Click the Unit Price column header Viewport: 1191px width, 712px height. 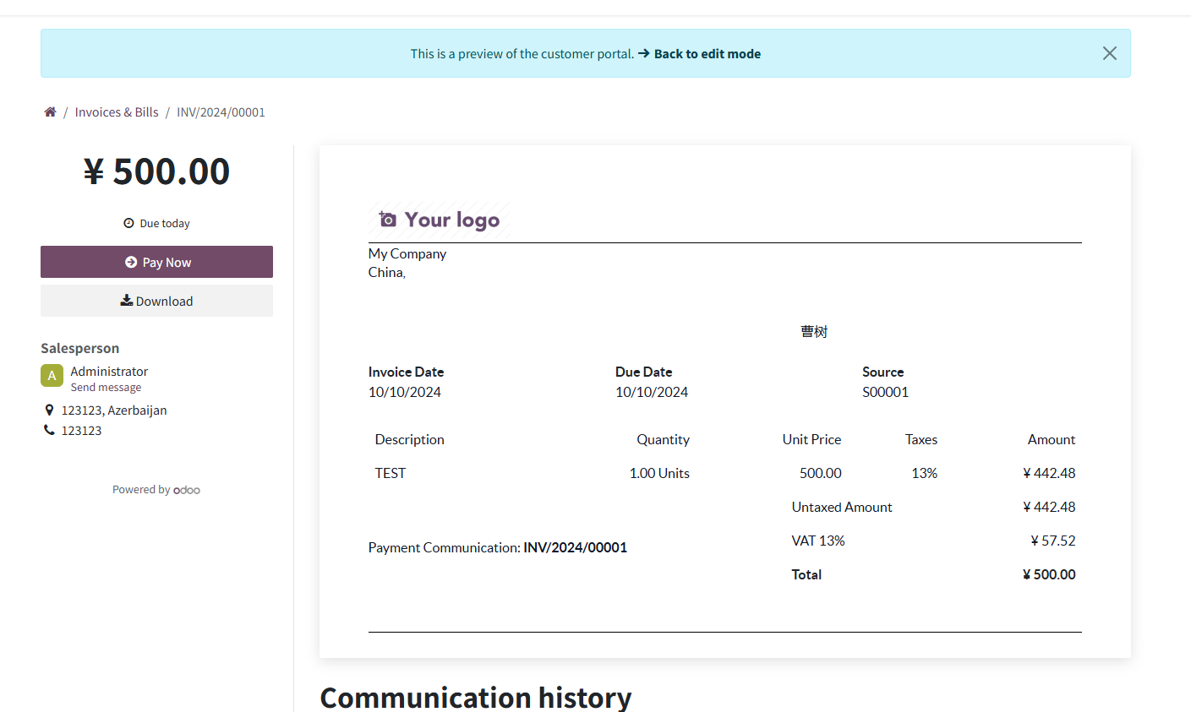[811, 439]
